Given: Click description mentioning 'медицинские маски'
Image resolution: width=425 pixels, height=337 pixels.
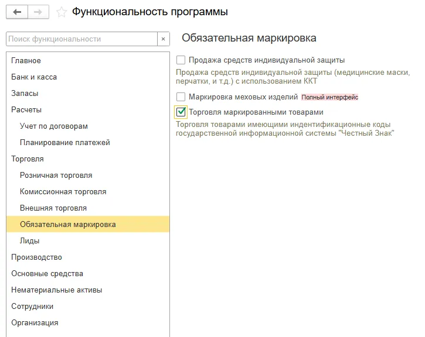Looking at the screenshot, I should (x=293, y=77).
